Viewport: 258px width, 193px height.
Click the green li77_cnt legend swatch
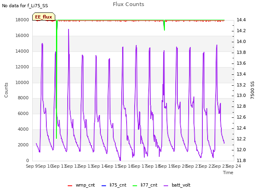(x=135, y=186)
